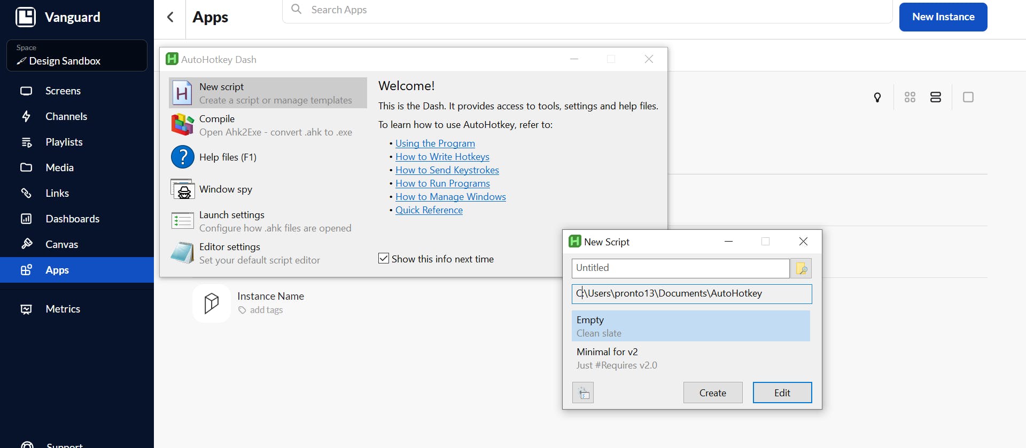Open How to Send Keystrokes link
This screenshot has width=1026, height=448.
[x=447, y=170]
